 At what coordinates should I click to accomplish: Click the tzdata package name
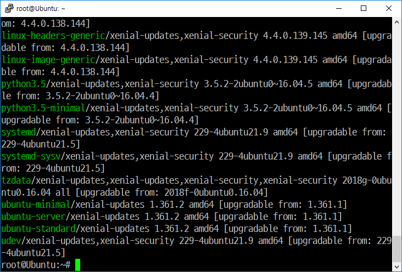pos(16,180)
